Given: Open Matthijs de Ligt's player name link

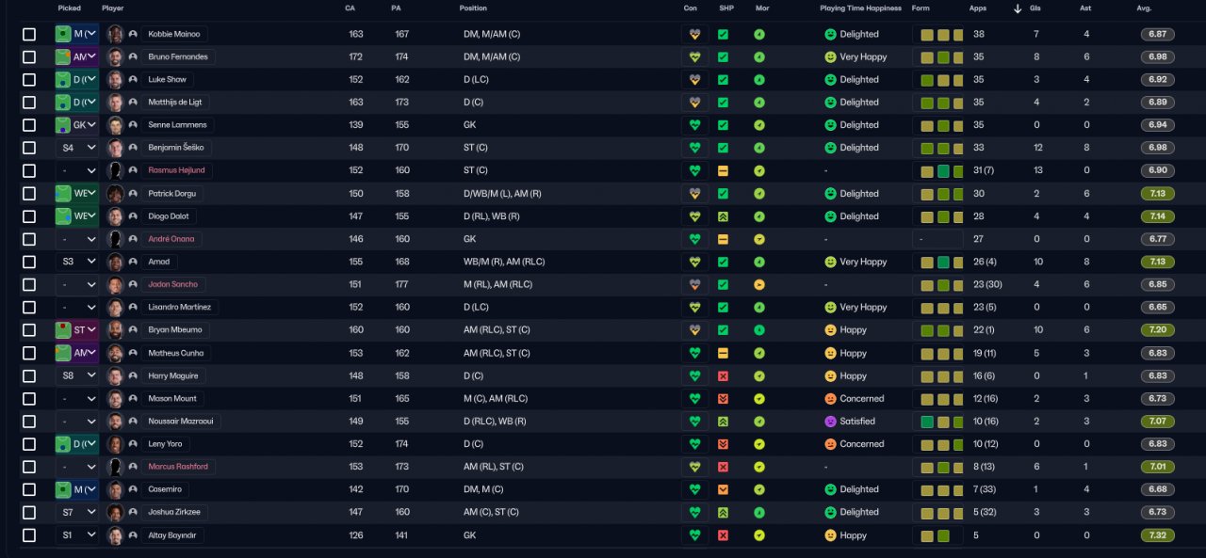Looking at the screenshot, I should pos(175,102).
